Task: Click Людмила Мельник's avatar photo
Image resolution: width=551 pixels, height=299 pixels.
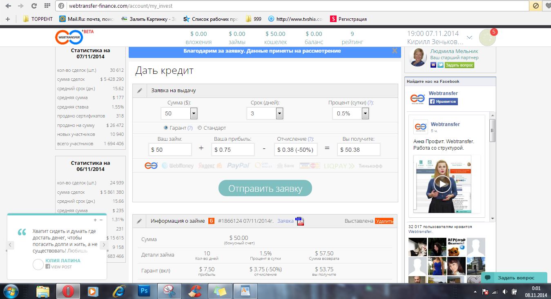Action: point(418,58)
